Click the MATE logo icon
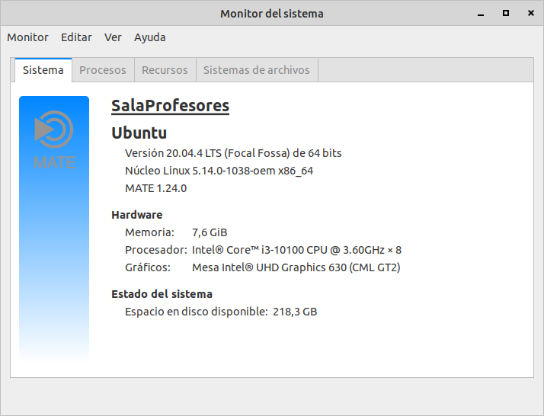Screen dimensions: 544x416 [x=54, y=140]
